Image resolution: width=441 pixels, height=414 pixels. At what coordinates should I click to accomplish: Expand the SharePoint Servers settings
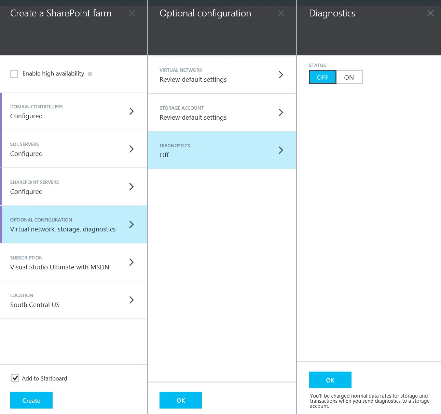point(73,187)
